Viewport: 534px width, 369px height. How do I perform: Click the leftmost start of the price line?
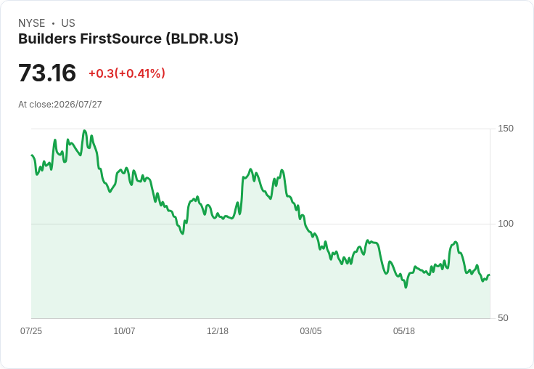(x=32, y=155)
